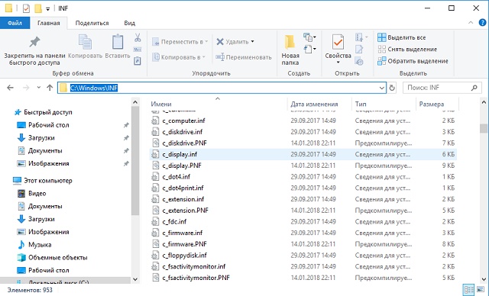
Task: Select file c_fsactivitymonitor.inf
Action: point(303,266)
